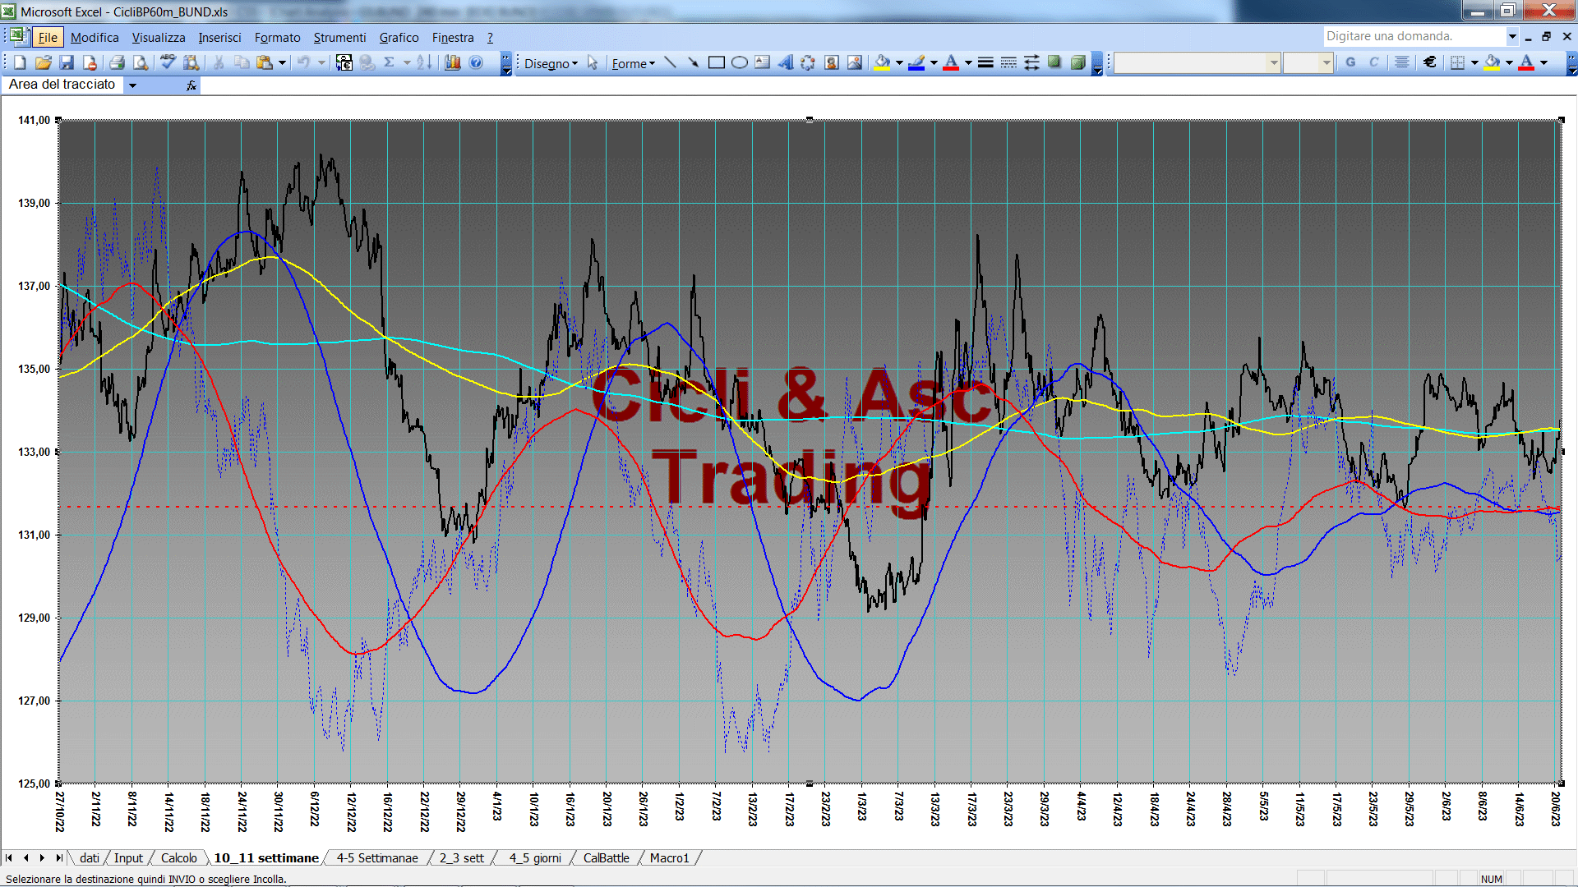
Task: Open the Inserisci menu
Action: pos(219,37)
